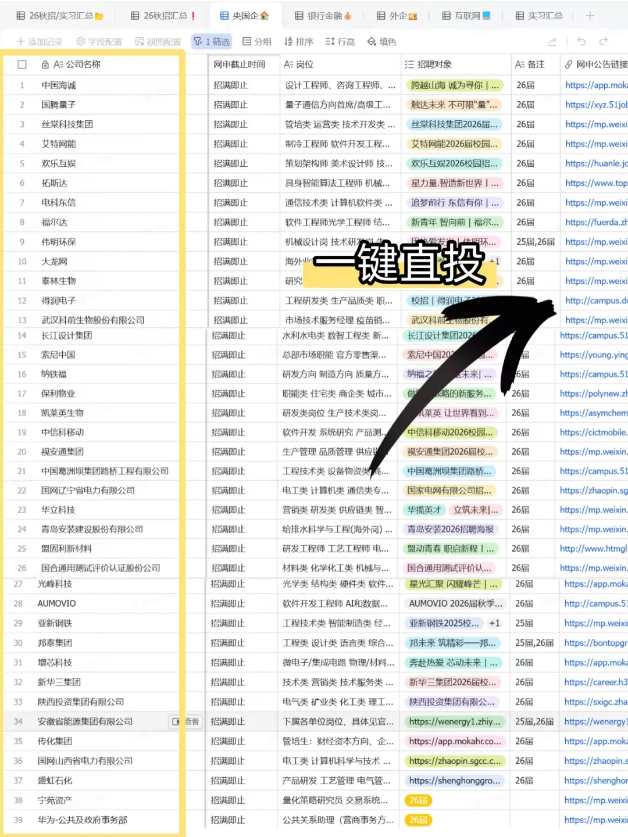Image resolution: width=628 pixels, height=837 pixels.
Task: Open the https://young.ying link for 索尼中国
Action: click(x=594, y=355)
